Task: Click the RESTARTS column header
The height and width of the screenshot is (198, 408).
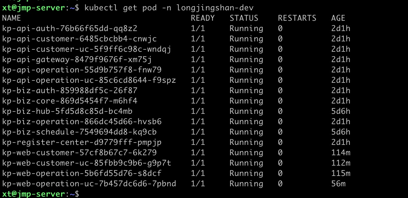Action: click(x=297, y=18)
